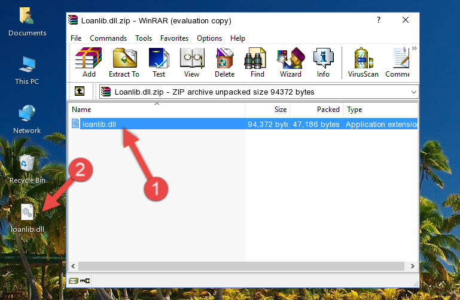The width and height of the screenshot is (460, 300).
Task: Click the Comment toolbar icon
Action: click(x=398, y=62)
